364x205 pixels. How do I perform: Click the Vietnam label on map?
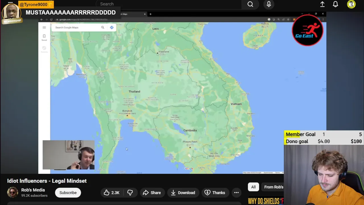pyautogui.click(x=236, y=104)
